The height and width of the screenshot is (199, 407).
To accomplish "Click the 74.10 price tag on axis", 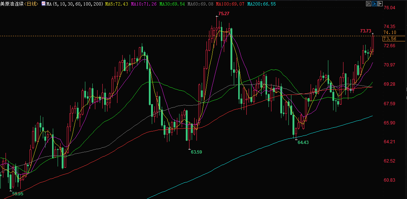I will click(x=390, y=32).
